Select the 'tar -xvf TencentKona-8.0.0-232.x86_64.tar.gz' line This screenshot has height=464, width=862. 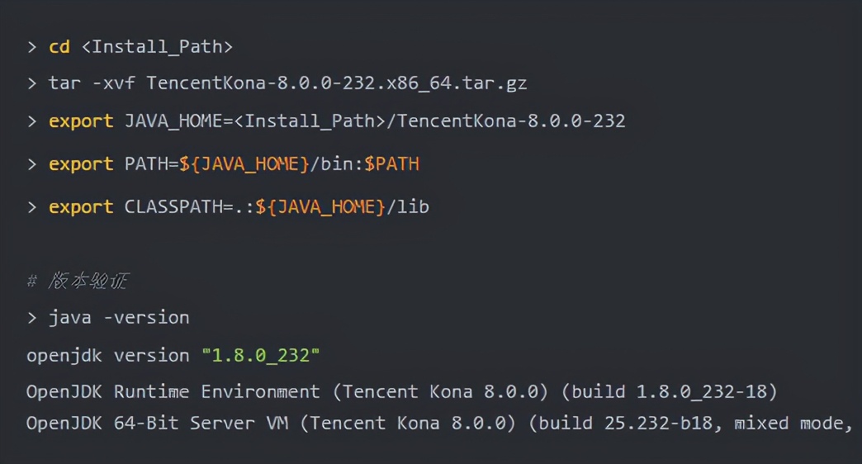click(x=277, y=83)
